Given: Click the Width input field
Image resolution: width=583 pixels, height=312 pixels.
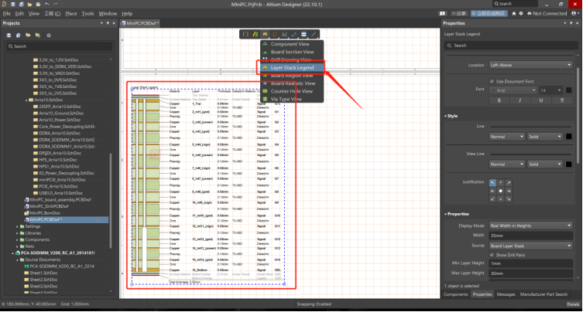Looking at the screenshot, I should click(x=530, y=235).
